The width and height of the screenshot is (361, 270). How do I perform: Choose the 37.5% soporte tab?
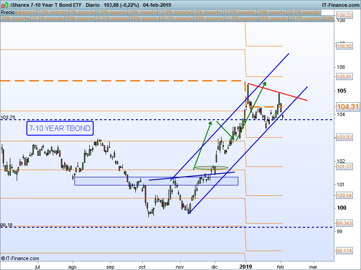tap(176, 18)
